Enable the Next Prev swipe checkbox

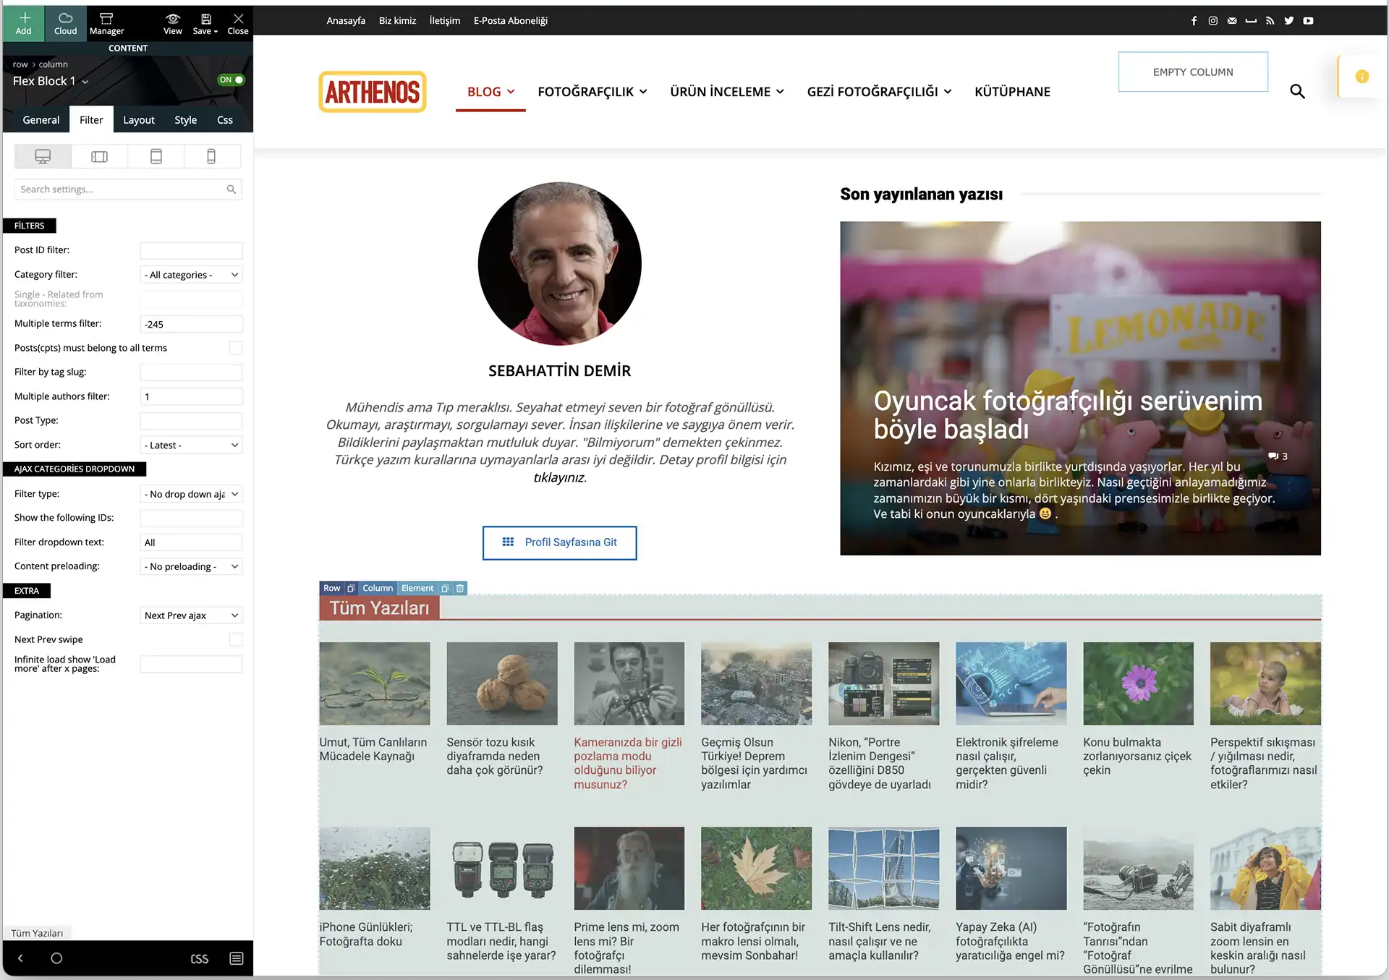point(236,639)
